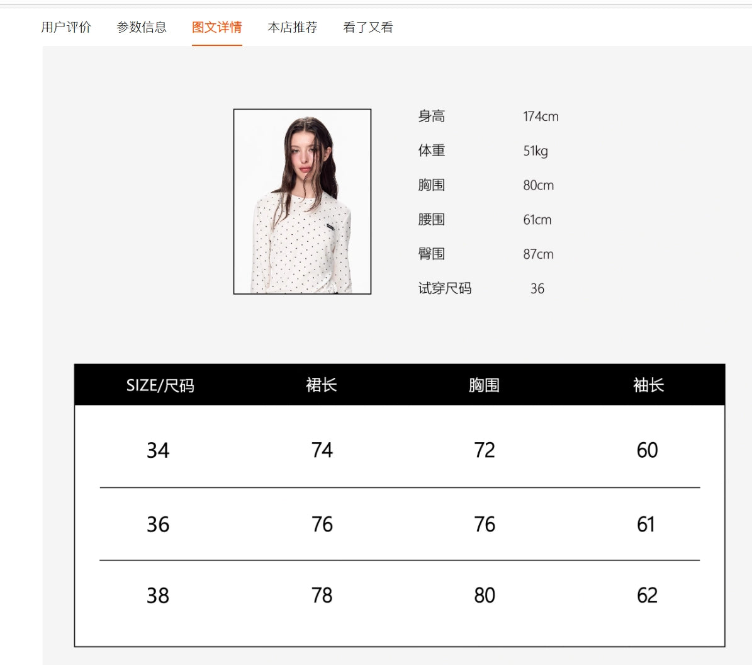Open the 用户评价 tab
This screenshot has width=752, height=665.
[66, 27]
